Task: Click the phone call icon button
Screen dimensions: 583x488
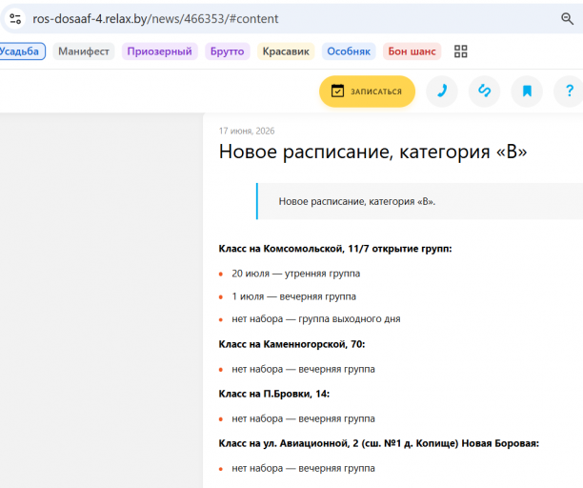Action: pos(442,91)
